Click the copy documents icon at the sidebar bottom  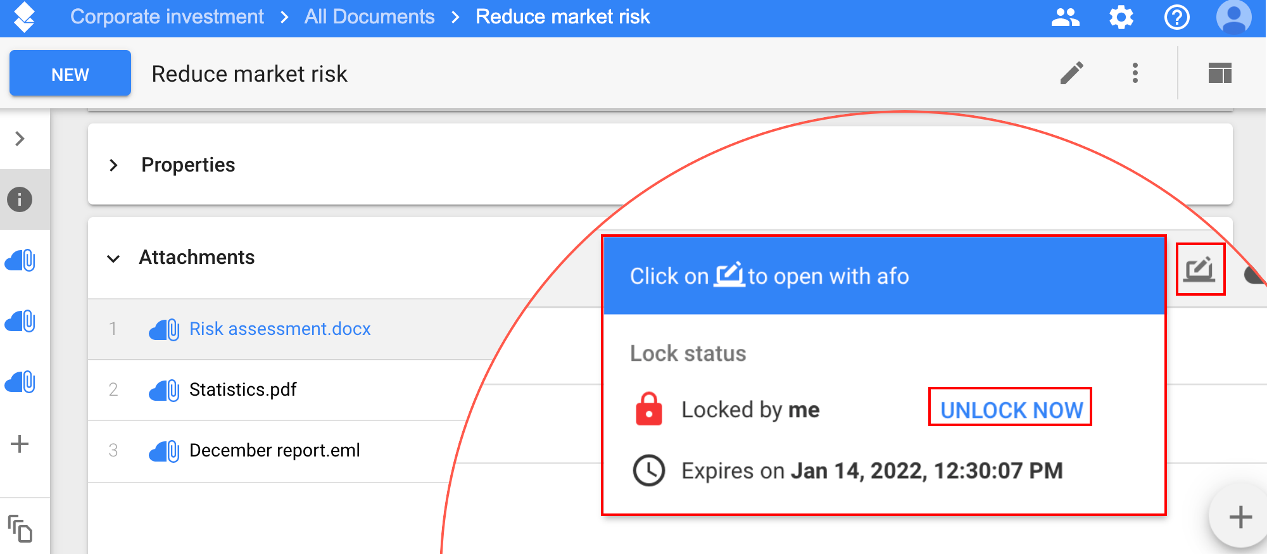[x=20, y=528]
